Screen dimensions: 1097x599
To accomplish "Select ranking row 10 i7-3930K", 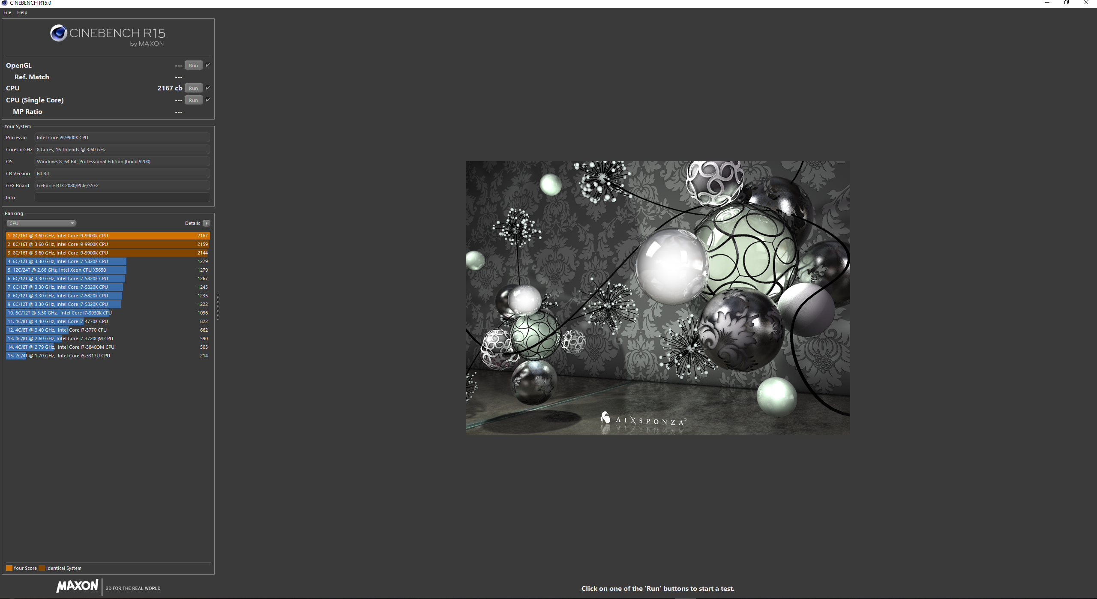I will click(x=108, y=313).
